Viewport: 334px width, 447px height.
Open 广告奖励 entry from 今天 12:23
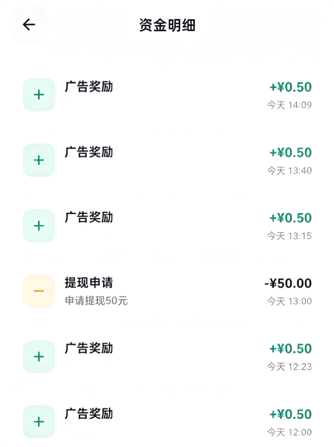tap(89, 349)
